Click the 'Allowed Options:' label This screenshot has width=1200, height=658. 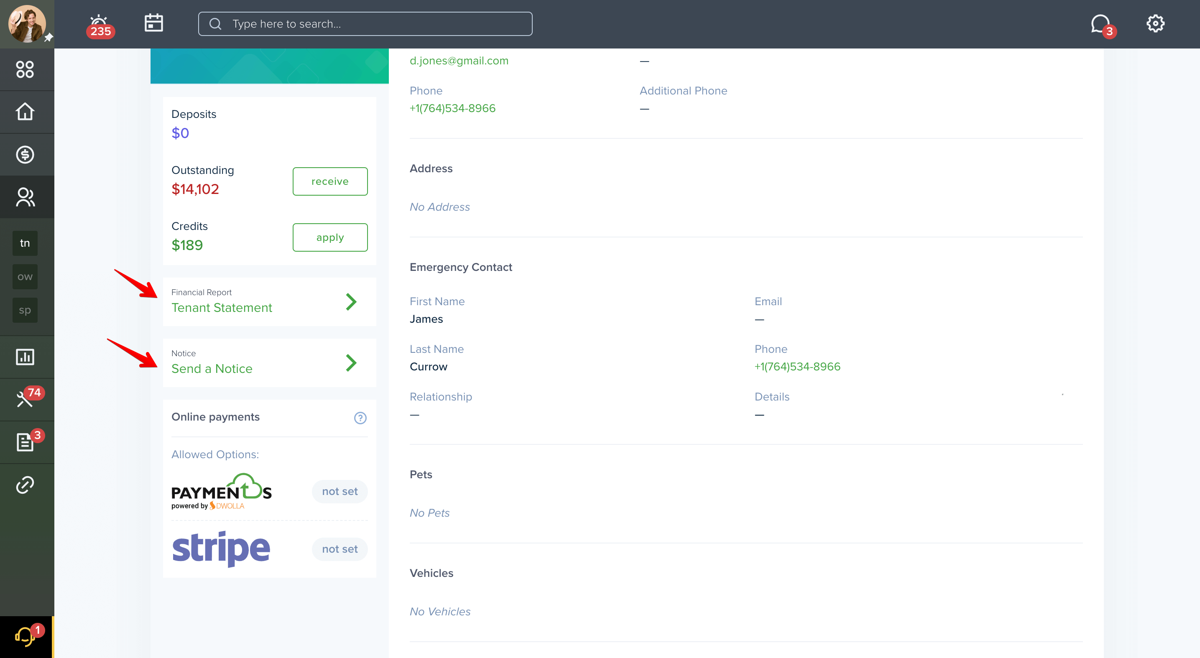[x=215, y=454]
